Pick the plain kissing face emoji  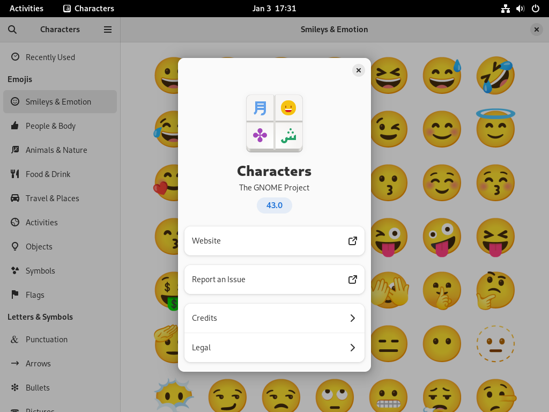(x=389, y=182)
